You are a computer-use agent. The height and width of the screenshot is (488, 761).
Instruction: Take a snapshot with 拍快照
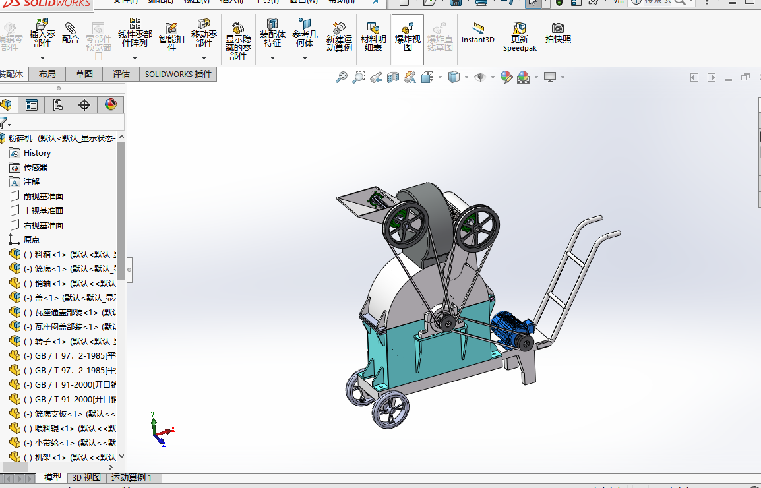[x=558, y=33]
